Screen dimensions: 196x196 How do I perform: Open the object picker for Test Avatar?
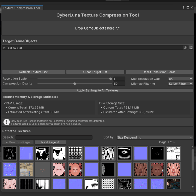pos(185,48)
